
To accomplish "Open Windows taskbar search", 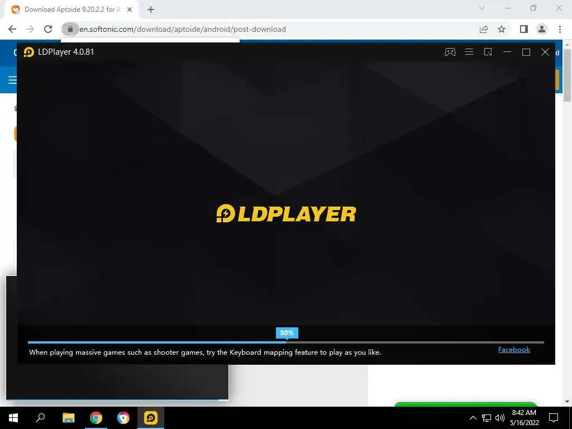I will pos(40,418).
